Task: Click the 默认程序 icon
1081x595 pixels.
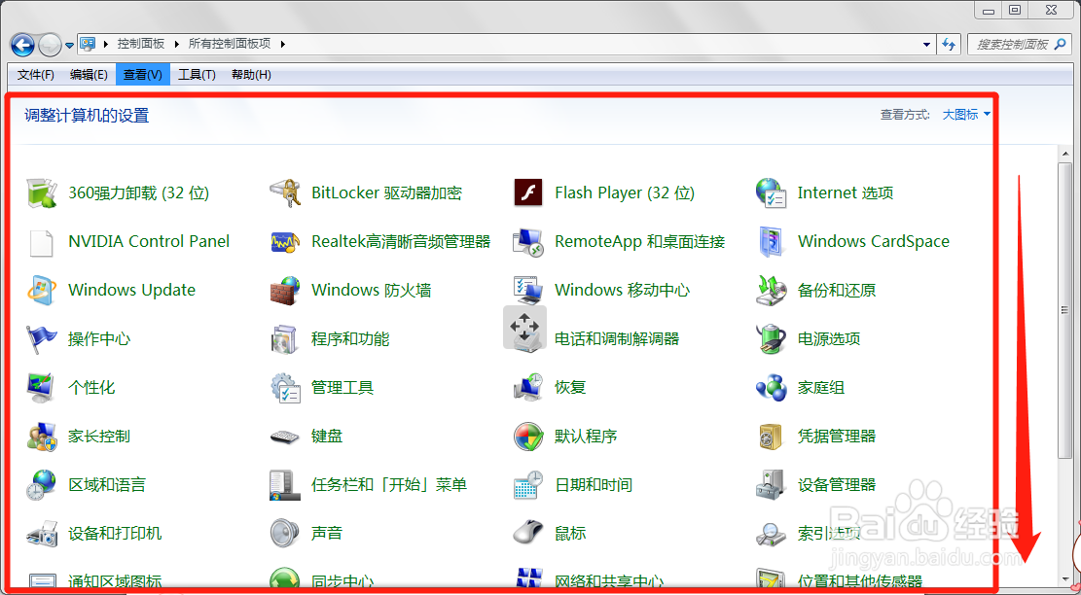Action: 528,437
